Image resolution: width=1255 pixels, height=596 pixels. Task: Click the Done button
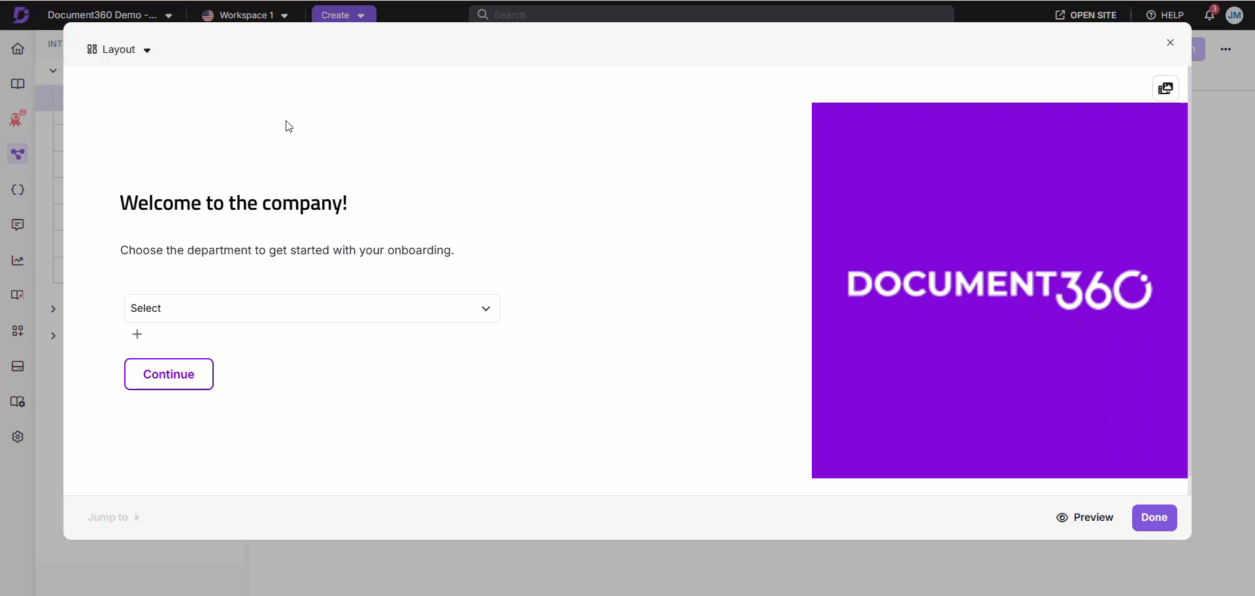click(x=1154, y=518)
